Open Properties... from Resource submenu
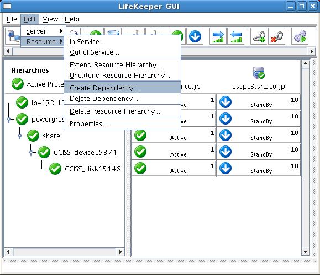 (x=123, y=123)
